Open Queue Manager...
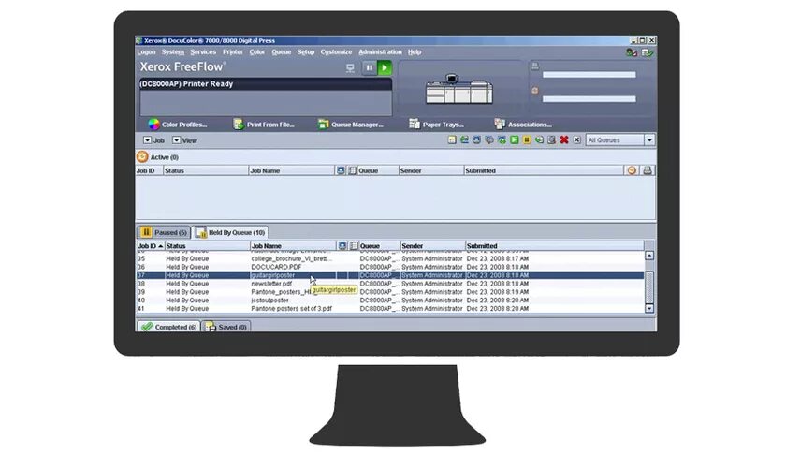786x455 pixels. tap(350, 125)
